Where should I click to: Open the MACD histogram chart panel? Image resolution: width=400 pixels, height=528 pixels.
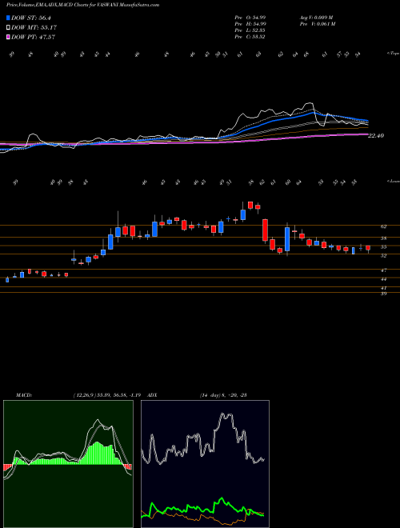[68, 464]
